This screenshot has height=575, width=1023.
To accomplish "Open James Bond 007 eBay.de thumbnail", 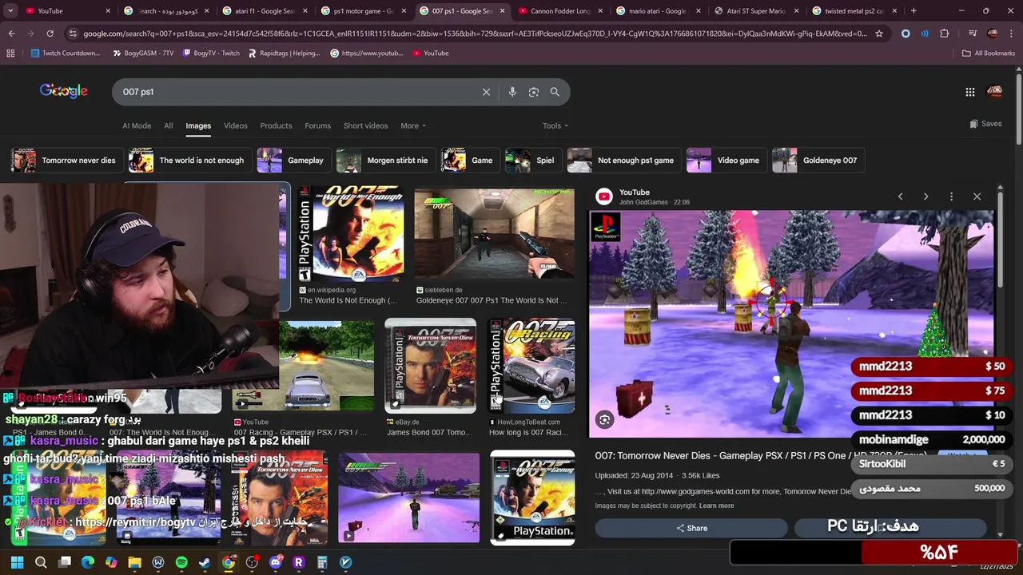I will click(x=430, y=366).
